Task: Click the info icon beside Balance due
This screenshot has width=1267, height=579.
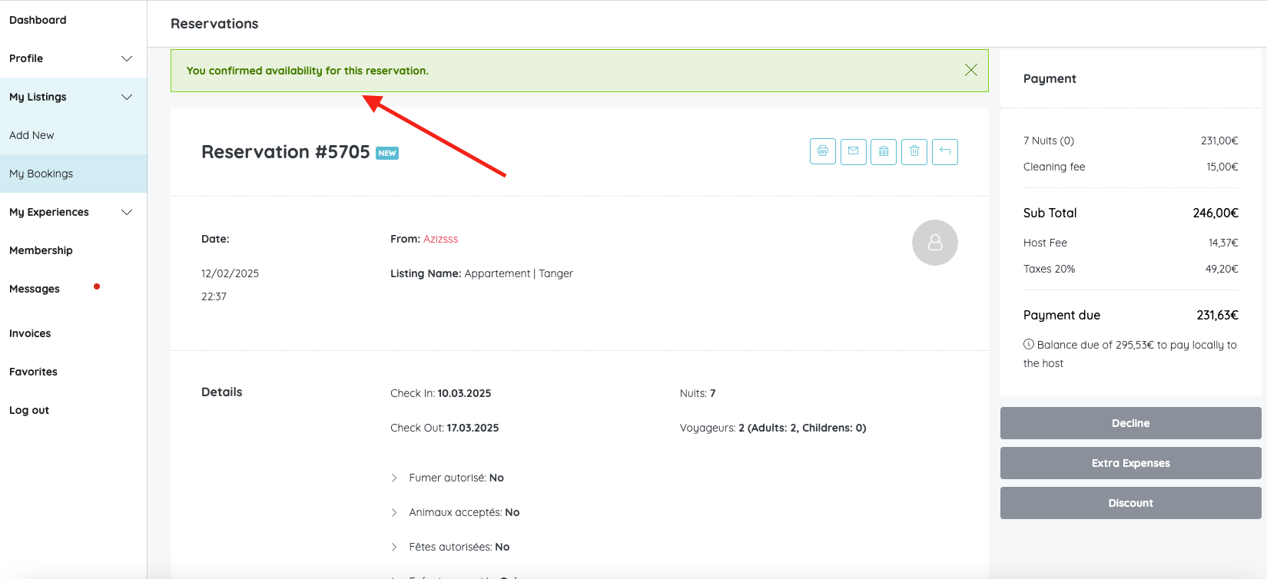Action: [x=1029, y=344]
